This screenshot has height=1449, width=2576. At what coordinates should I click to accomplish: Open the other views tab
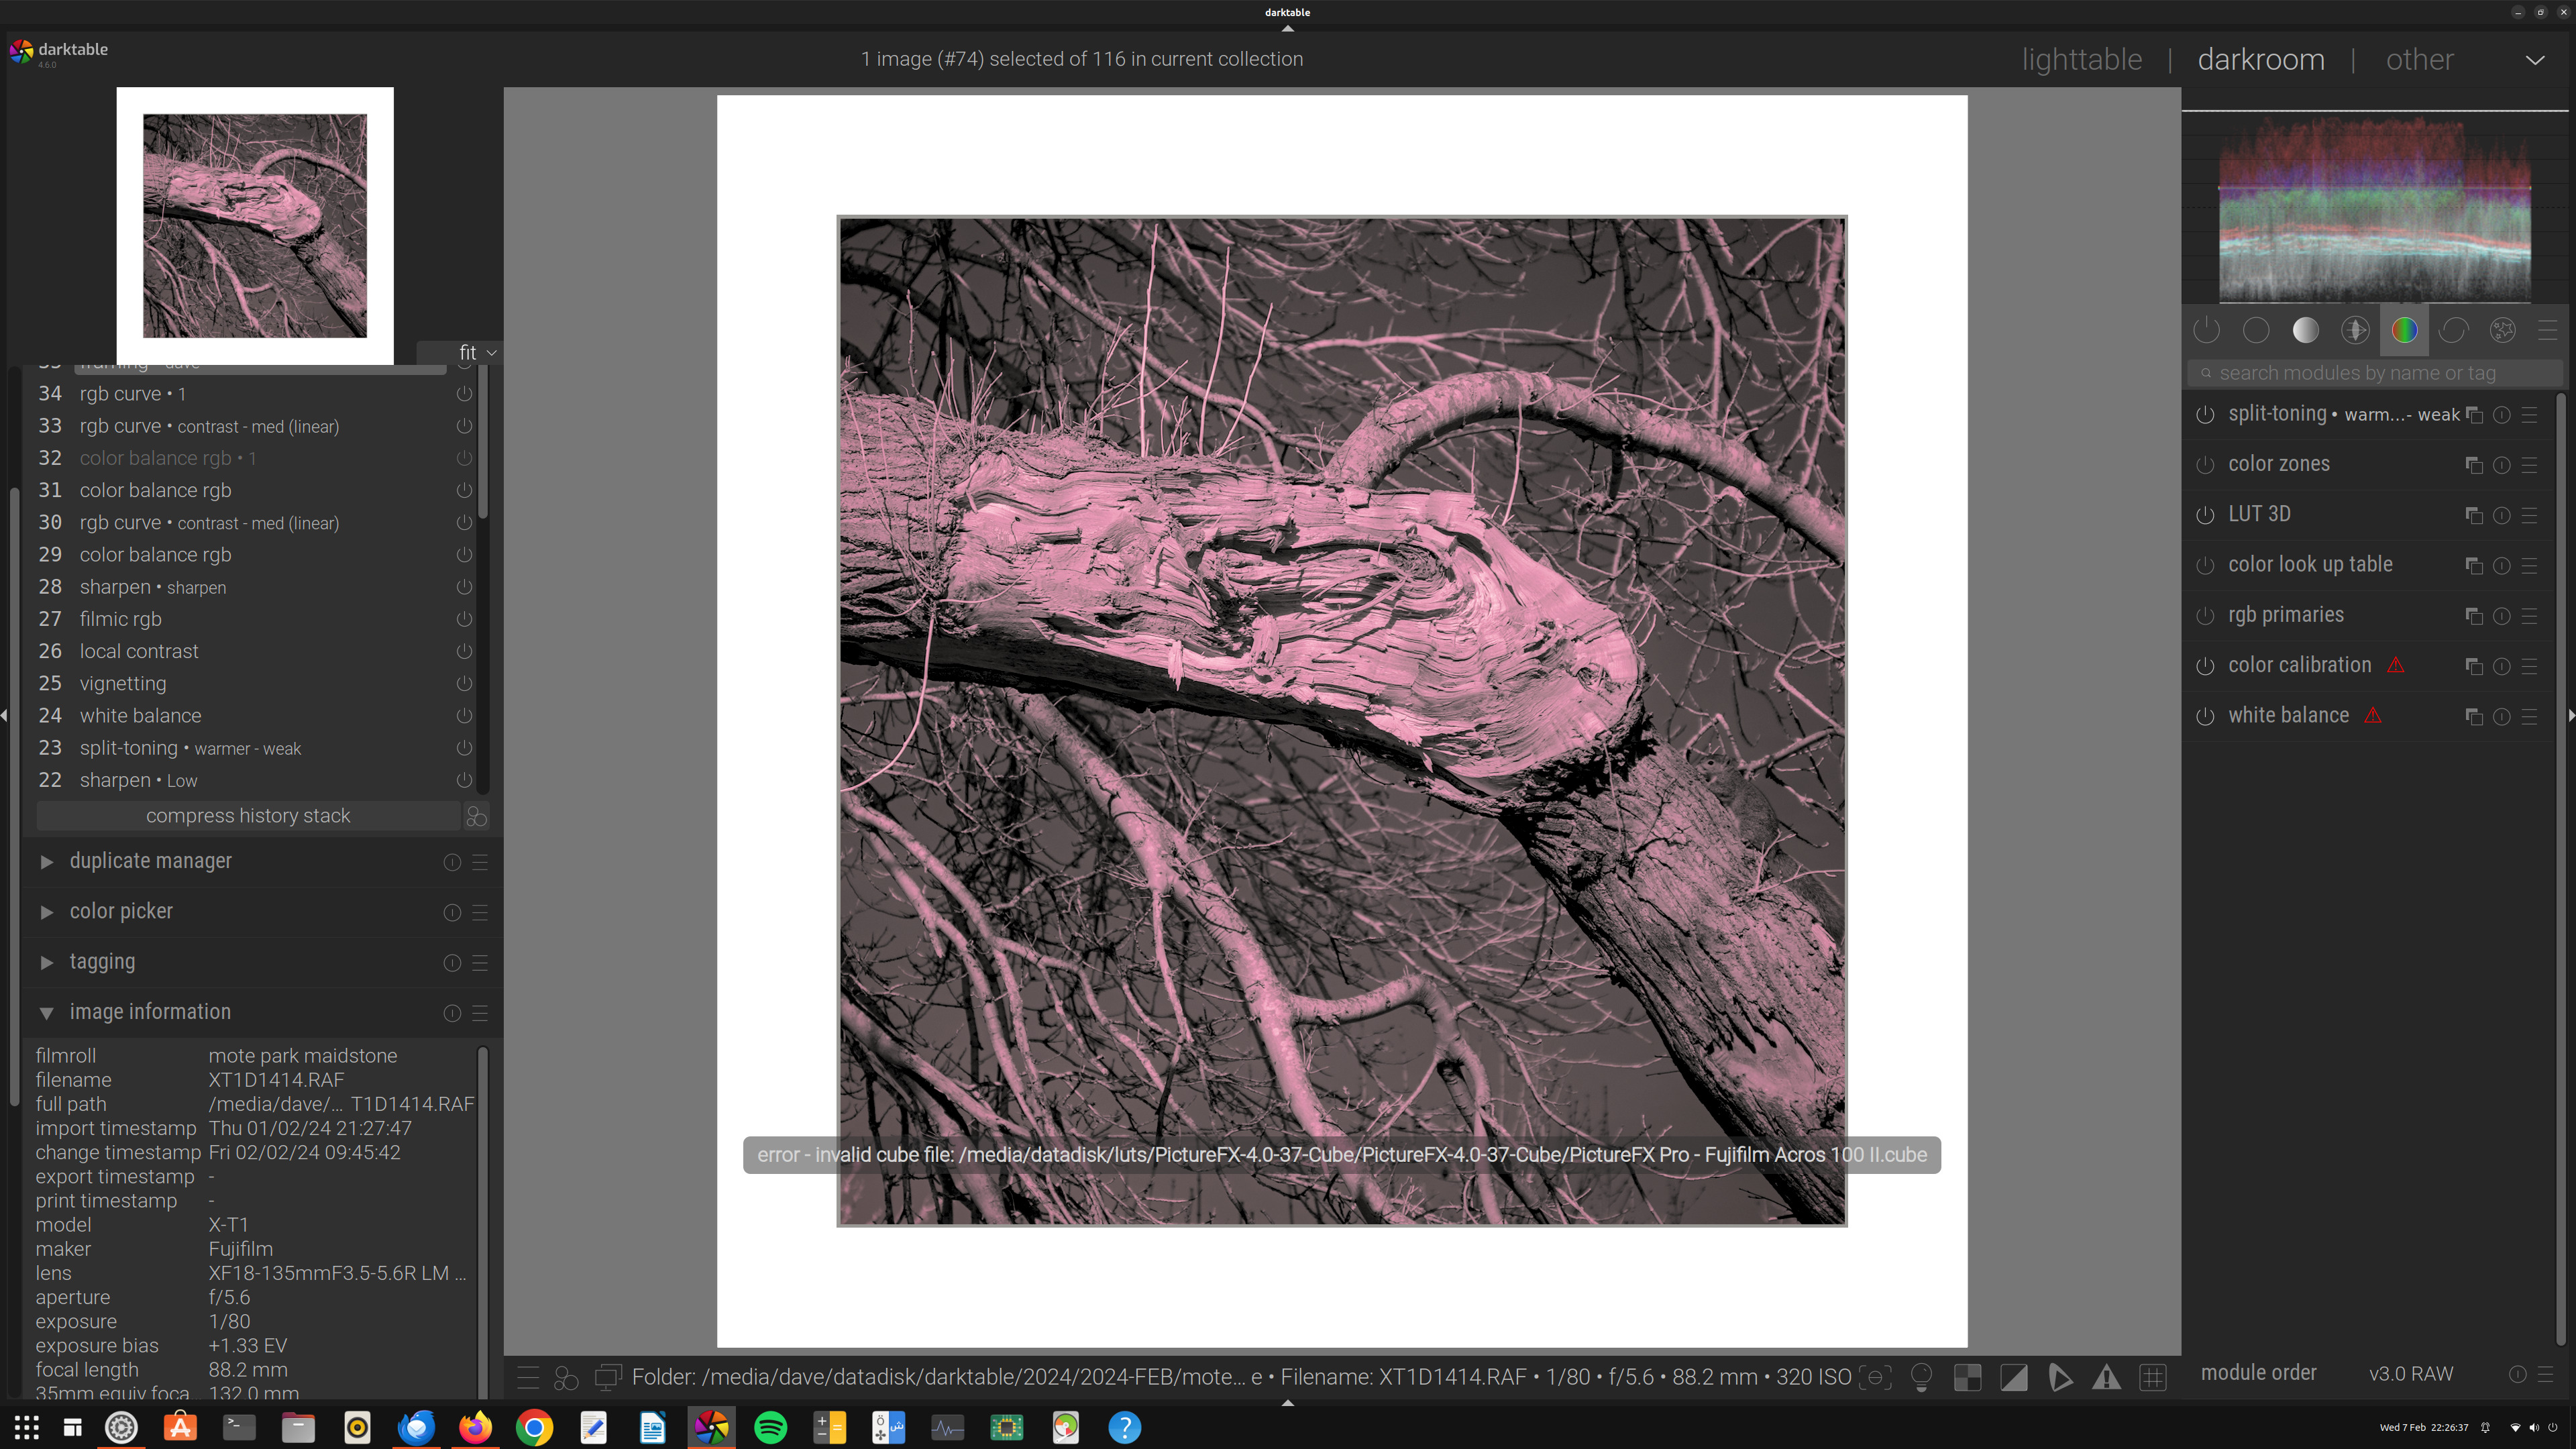click(2419, 60)
